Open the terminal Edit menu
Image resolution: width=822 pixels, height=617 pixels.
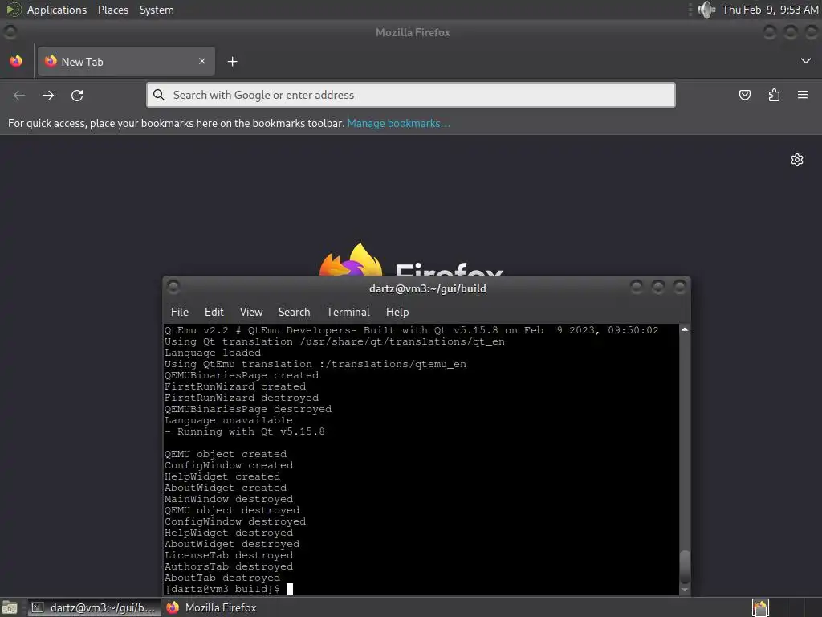pos(214,312)
